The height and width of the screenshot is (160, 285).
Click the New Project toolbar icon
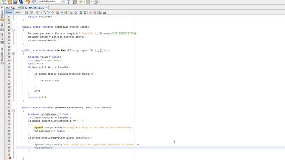10,2
